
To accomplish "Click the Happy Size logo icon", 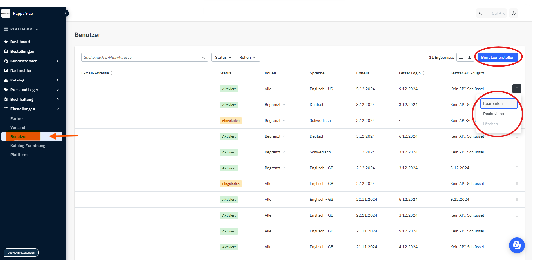I will (6, 13).
